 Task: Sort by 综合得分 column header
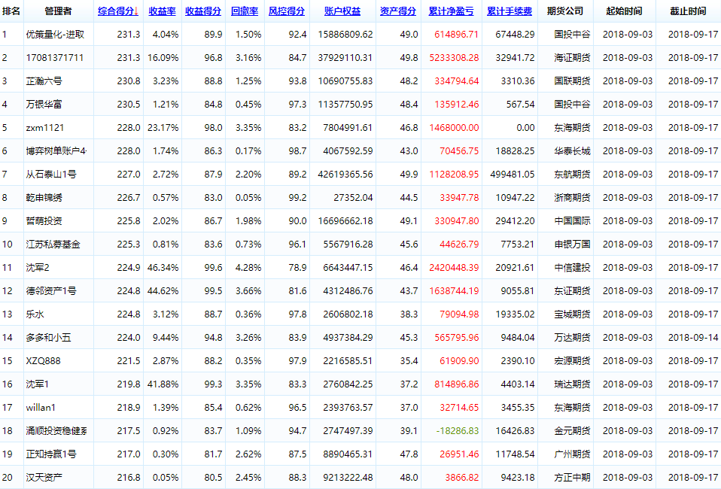pos(117,11)
